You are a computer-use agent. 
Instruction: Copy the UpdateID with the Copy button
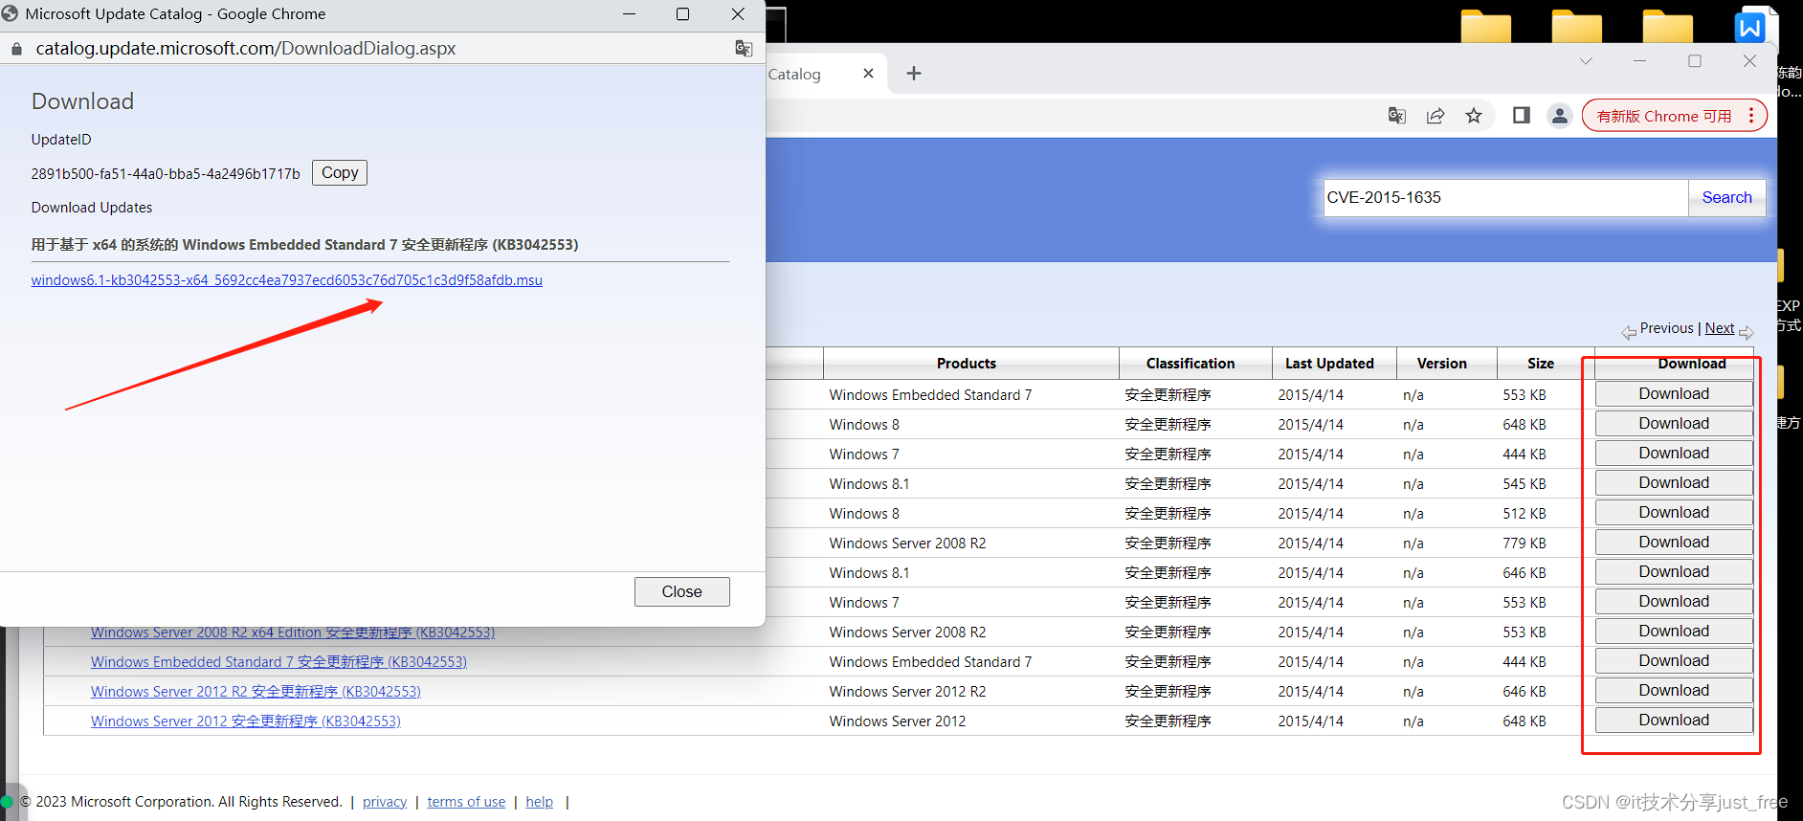(340, 173)
